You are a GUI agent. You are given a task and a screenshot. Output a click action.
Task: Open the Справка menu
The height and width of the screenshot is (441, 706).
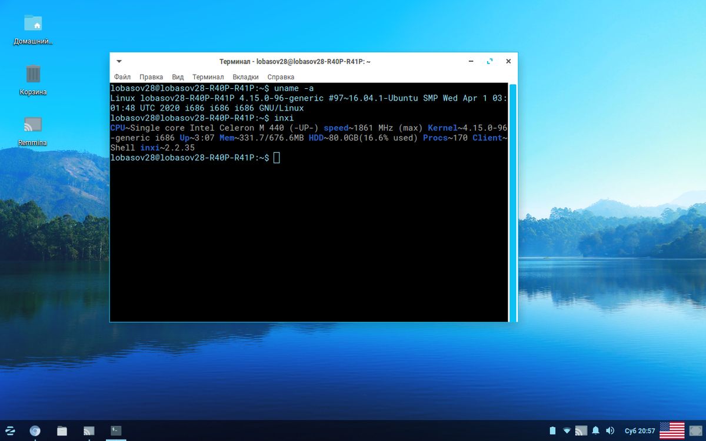click(x=281, y=77)
